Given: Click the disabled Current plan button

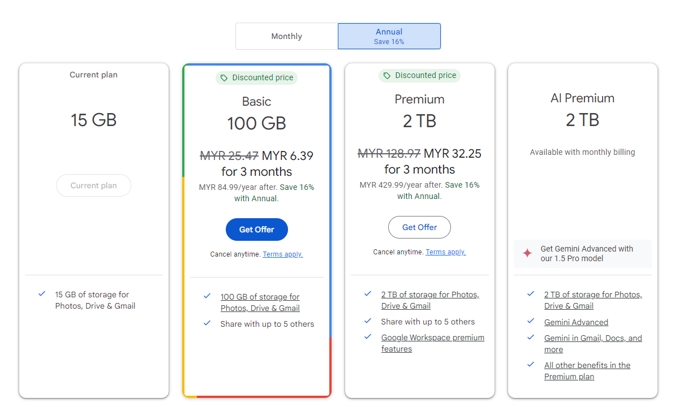Looking at the screenshot, I should coord(93,185).
